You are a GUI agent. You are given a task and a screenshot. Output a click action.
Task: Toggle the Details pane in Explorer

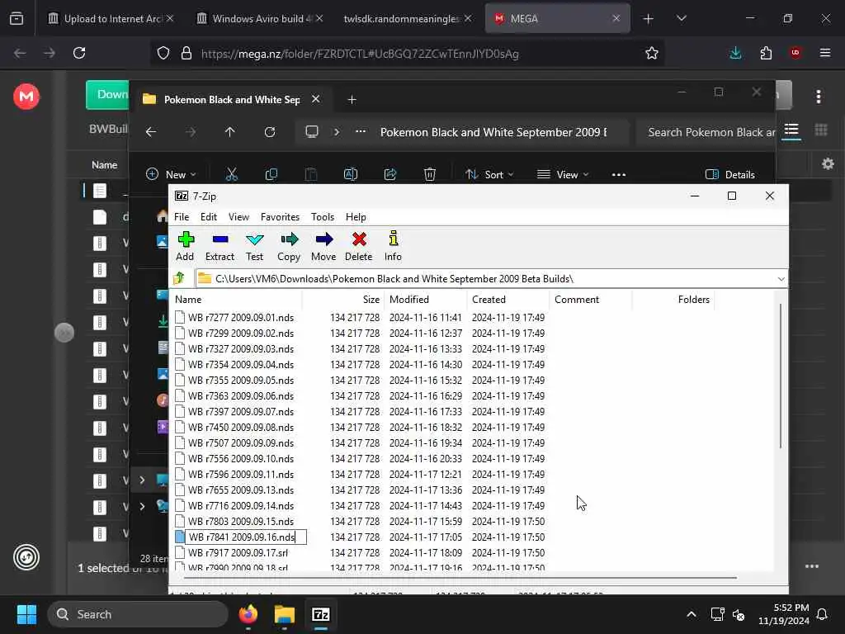[x=730, y=174]
